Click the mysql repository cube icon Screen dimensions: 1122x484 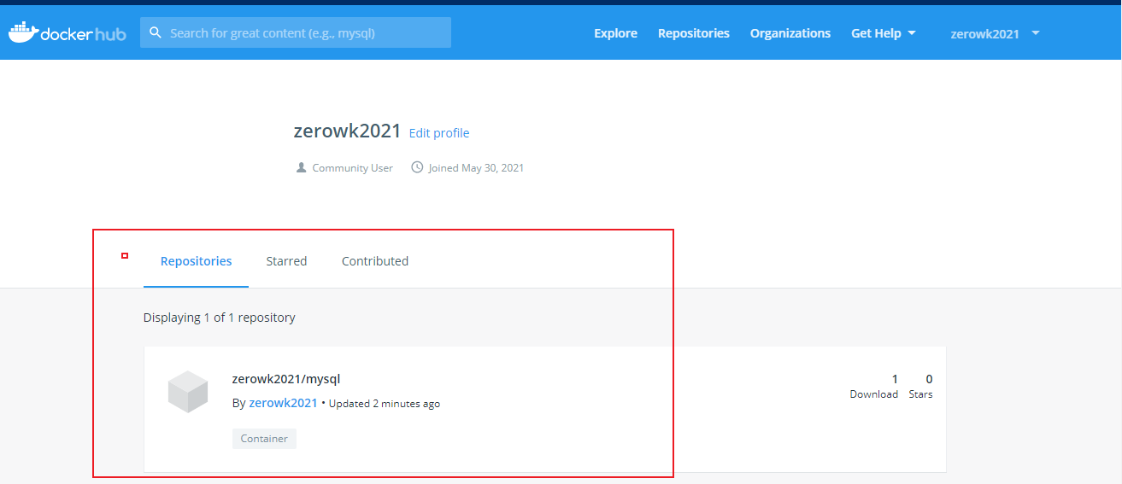click(x=188, y=392)
